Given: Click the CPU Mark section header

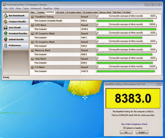Looking at the screenshot, I should coord(63,25).
